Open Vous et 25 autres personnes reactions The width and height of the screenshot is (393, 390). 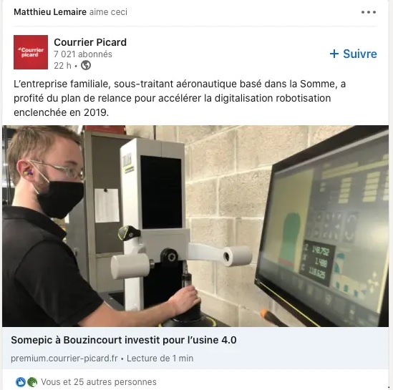[99, 382]
